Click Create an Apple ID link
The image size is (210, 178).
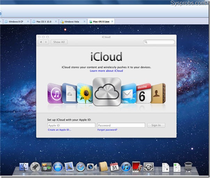(59, 130)
